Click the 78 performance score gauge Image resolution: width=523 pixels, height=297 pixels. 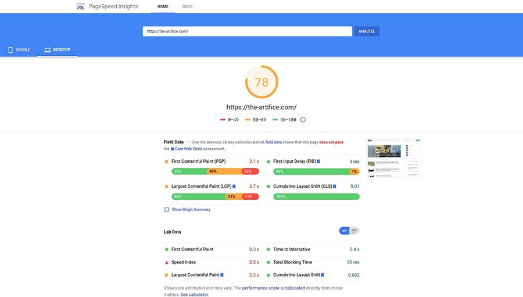pos(261,82)
